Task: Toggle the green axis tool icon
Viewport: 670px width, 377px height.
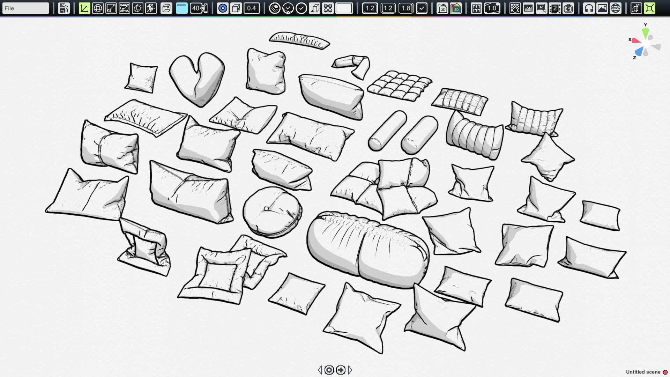Action: (x=84, y=8)
